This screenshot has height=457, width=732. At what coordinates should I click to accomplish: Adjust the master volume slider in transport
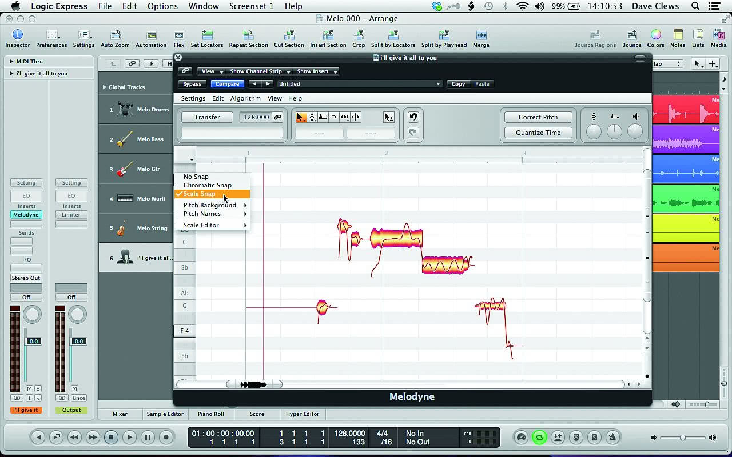(x=682, y=438)
